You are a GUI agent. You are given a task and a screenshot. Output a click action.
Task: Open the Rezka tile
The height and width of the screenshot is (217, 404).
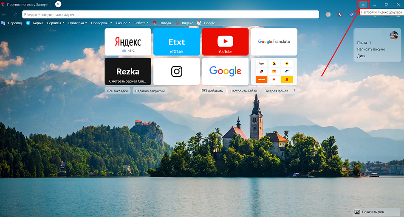(128, 71)
